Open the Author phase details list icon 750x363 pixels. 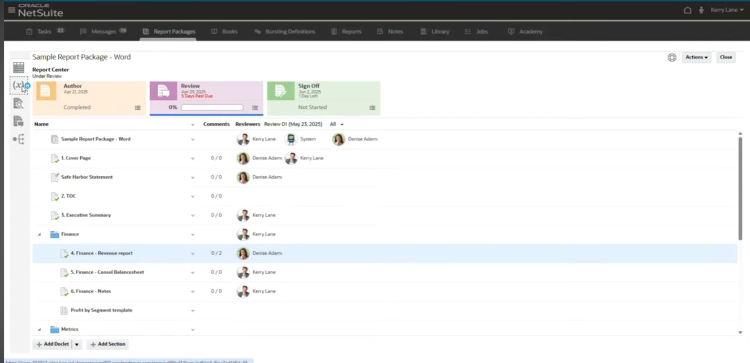tap(138, 108)
